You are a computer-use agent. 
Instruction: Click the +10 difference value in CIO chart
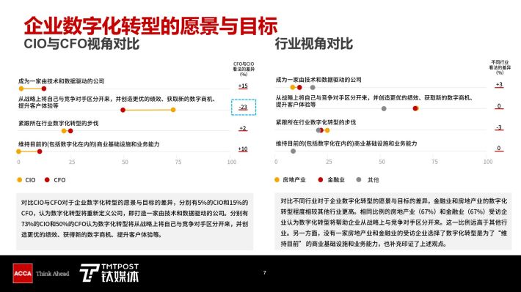pyautogui.click(x=243, y=149)
